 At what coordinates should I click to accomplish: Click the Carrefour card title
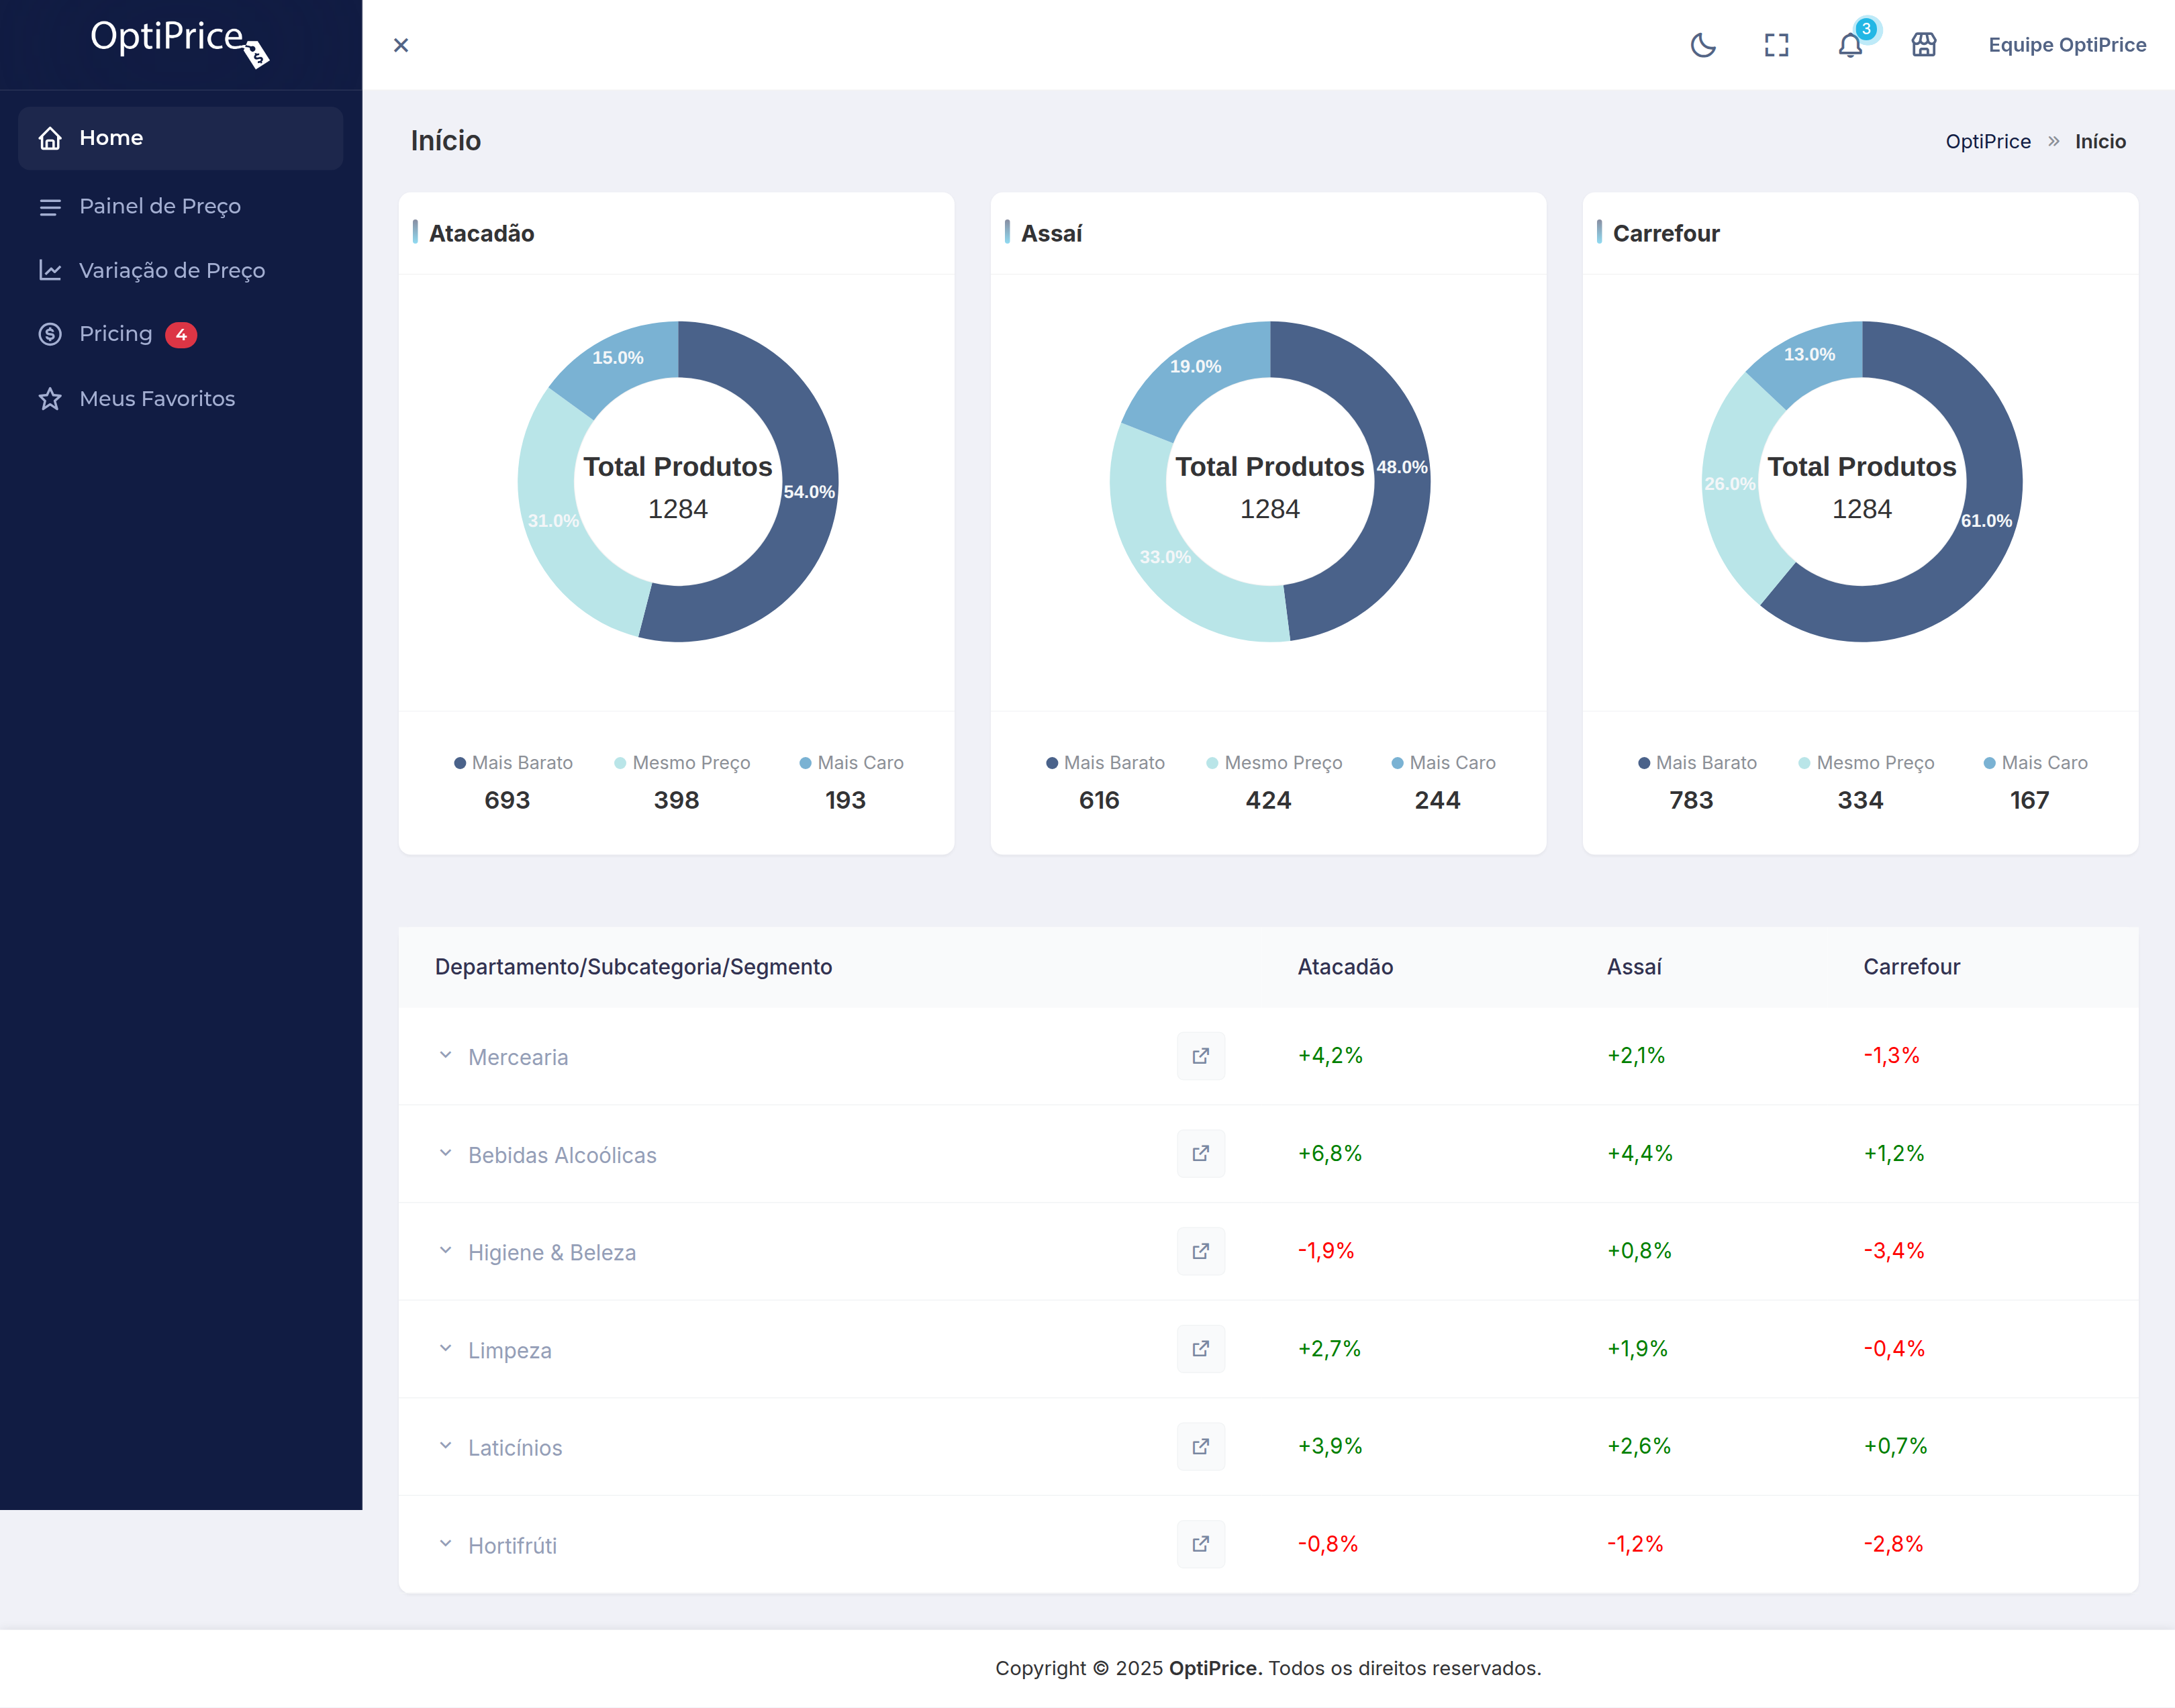click(x=1666, y=233)
